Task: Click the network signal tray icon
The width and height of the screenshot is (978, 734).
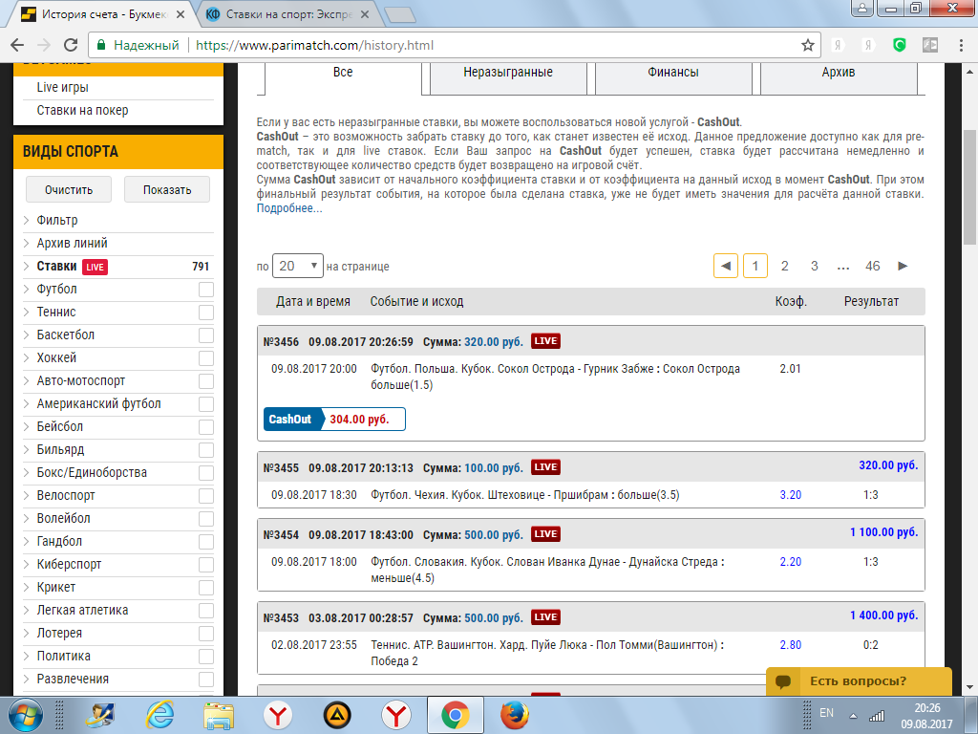Action: (877, 715)
